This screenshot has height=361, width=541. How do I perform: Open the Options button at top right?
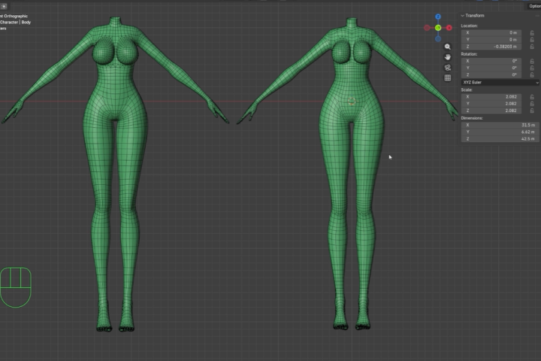click(x=533, y=6)
